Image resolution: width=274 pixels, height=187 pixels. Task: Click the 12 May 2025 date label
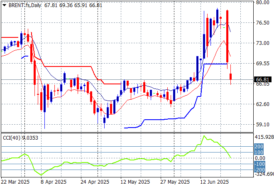[x=135, y=182]
